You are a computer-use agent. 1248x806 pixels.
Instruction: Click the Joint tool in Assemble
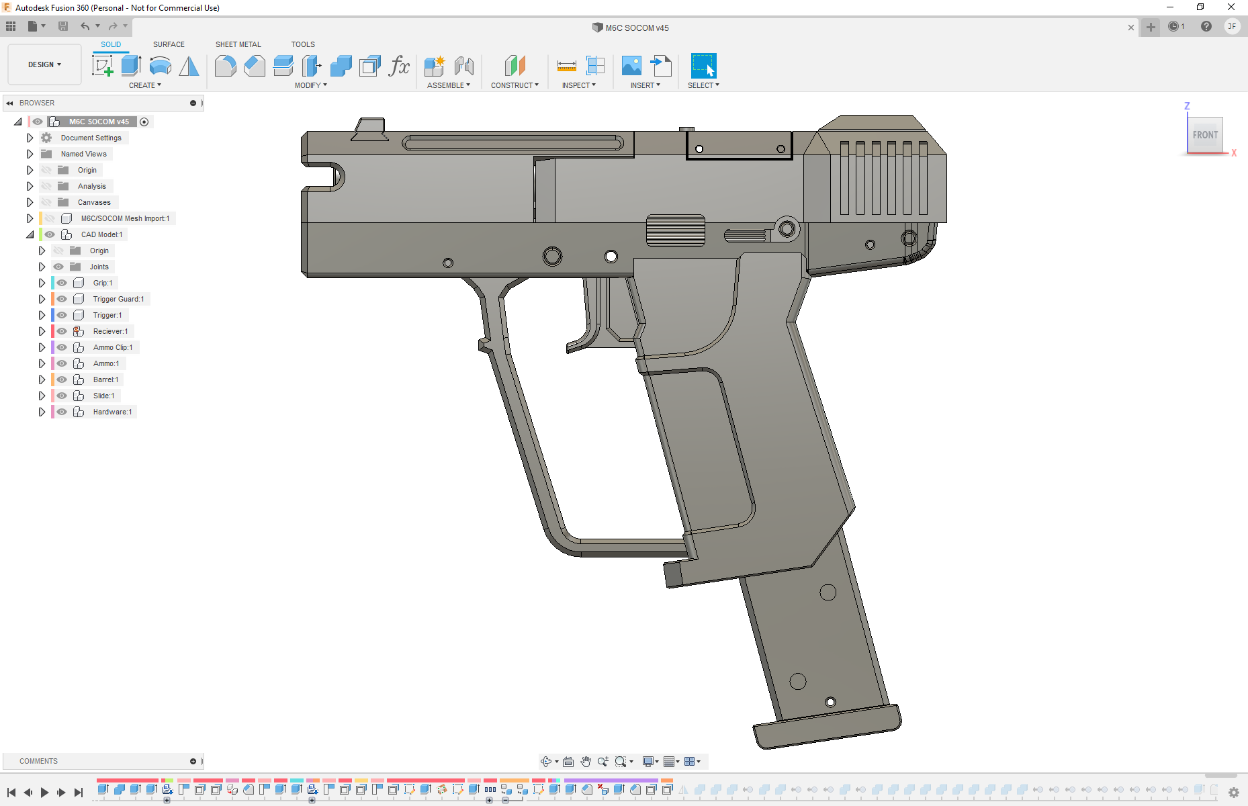463,66
